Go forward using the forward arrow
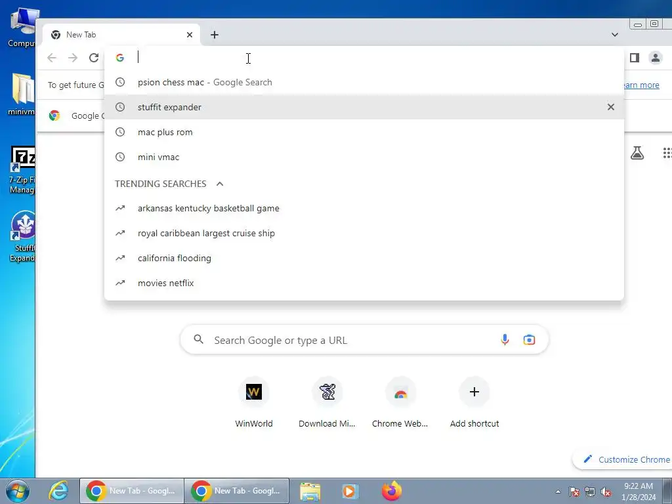Image resolution: width=672 pixels, height=504 pixels. point(73,58)
